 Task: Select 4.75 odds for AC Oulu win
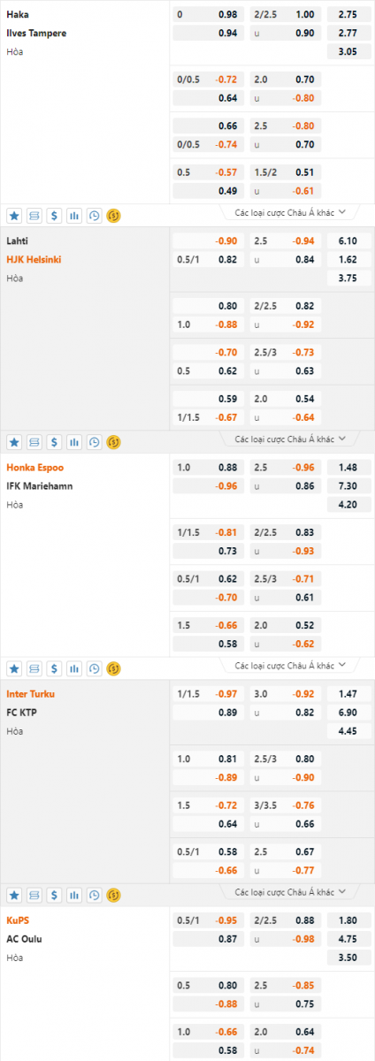coord(348,939)
